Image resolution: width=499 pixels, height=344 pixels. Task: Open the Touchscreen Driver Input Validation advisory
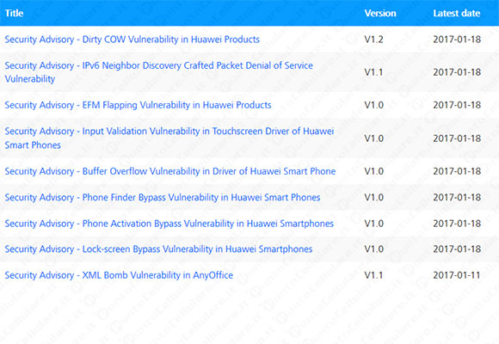169,138
